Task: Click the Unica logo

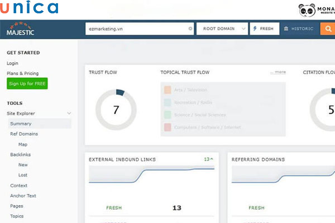Action: click(30, 8)
